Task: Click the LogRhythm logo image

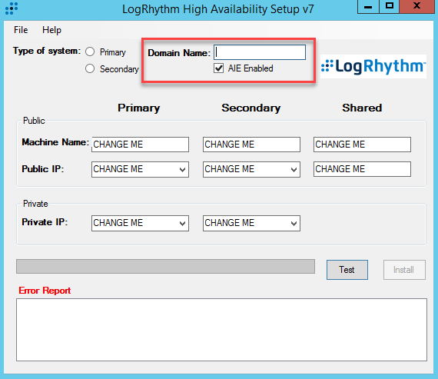Action: point(373,67)
